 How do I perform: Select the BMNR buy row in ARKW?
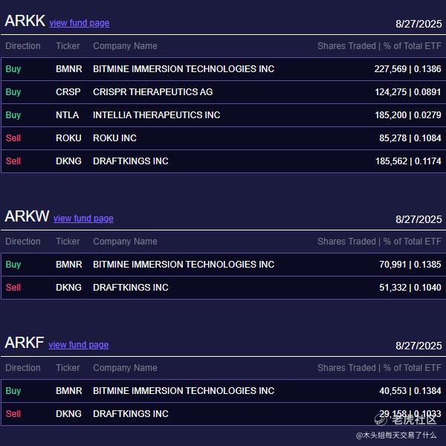point(223,265)
